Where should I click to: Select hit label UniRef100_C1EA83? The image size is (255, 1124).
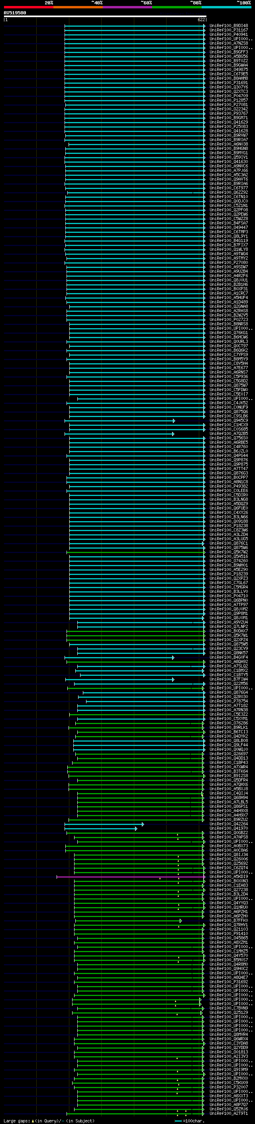[x=229, y=885]
